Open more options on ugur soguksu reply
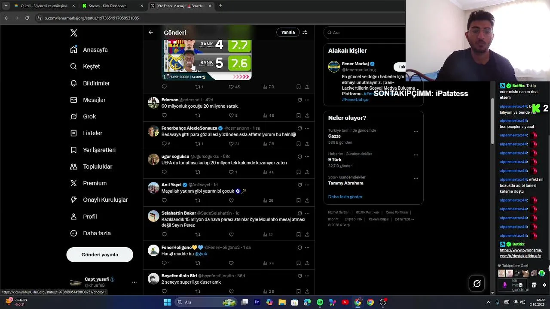Screen dimensions: 550x309 (307, 157)
